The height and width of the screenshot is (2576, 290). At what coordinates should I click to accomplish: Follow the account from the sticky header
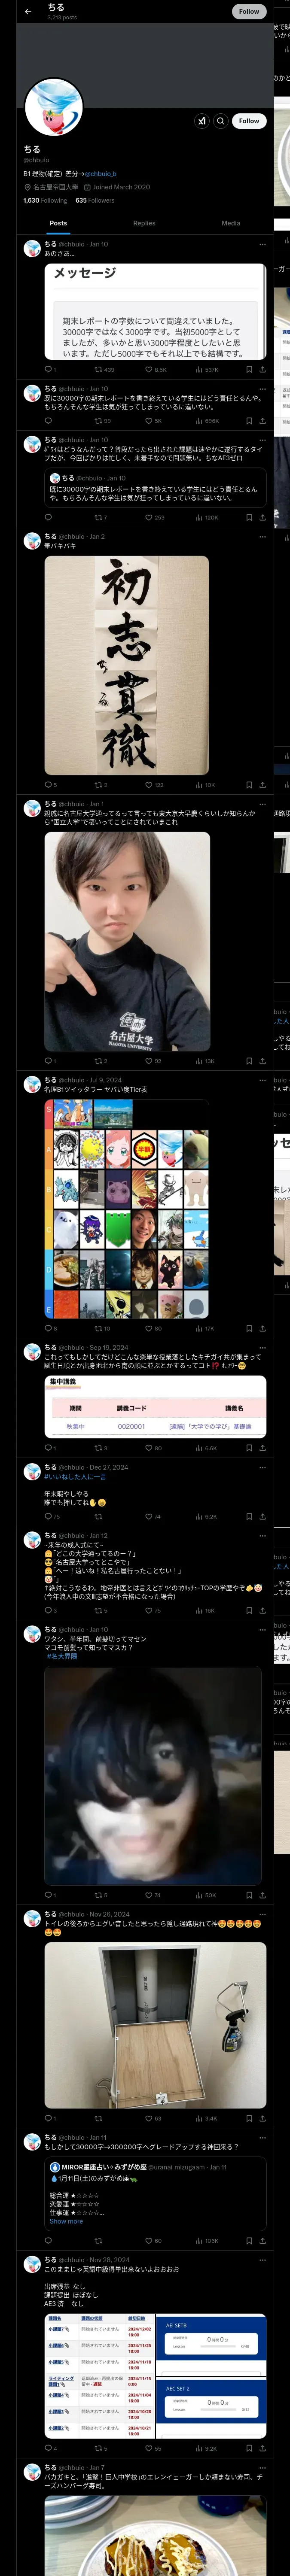pyautogui.click(x=249, y=12)
